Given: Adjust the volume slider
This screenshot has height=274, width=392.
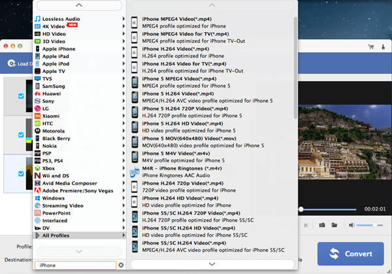Looking at the screenshot, I should [370, 225].
